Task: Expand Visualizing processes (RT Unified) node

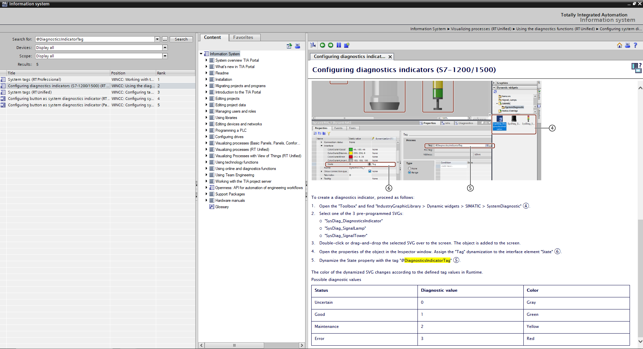Action: [x=206, y=150]
